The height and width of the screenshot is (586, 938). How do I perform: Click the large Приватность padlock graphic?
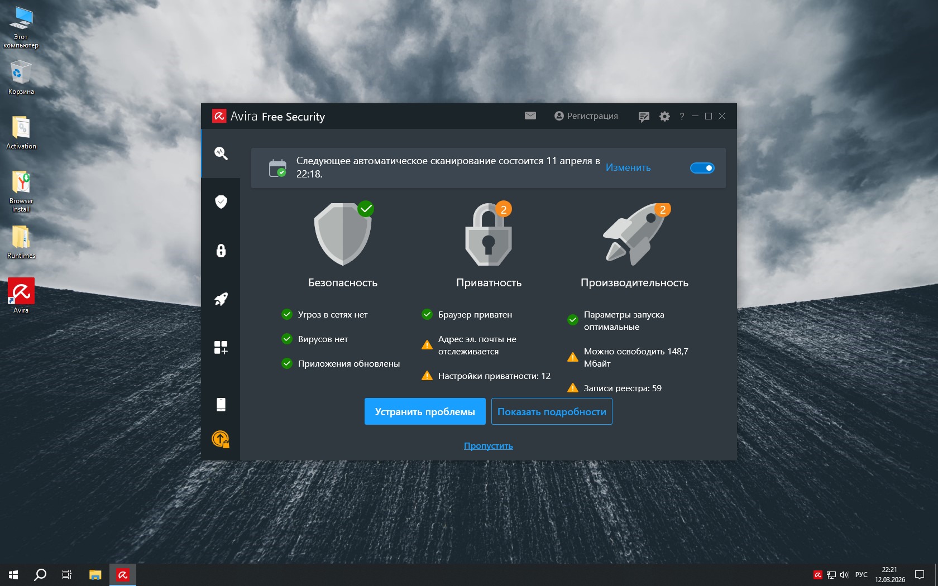[x=489, y=234]
